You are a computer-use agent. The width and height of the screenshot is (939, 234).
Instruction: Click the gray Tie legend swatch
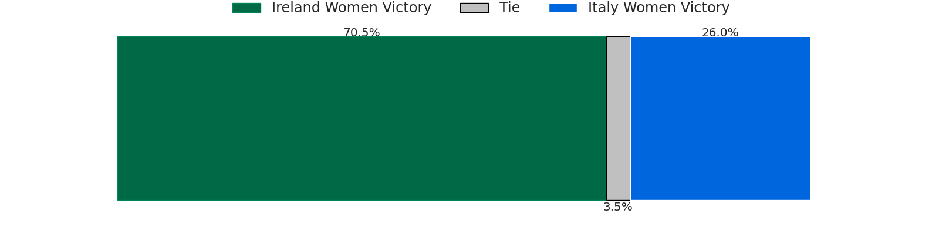(474, 8)
